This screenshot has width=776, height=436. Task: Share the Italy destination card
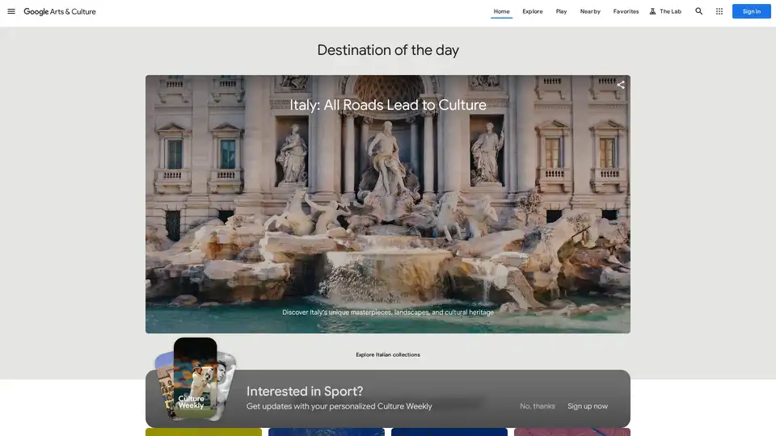(621, 85)
